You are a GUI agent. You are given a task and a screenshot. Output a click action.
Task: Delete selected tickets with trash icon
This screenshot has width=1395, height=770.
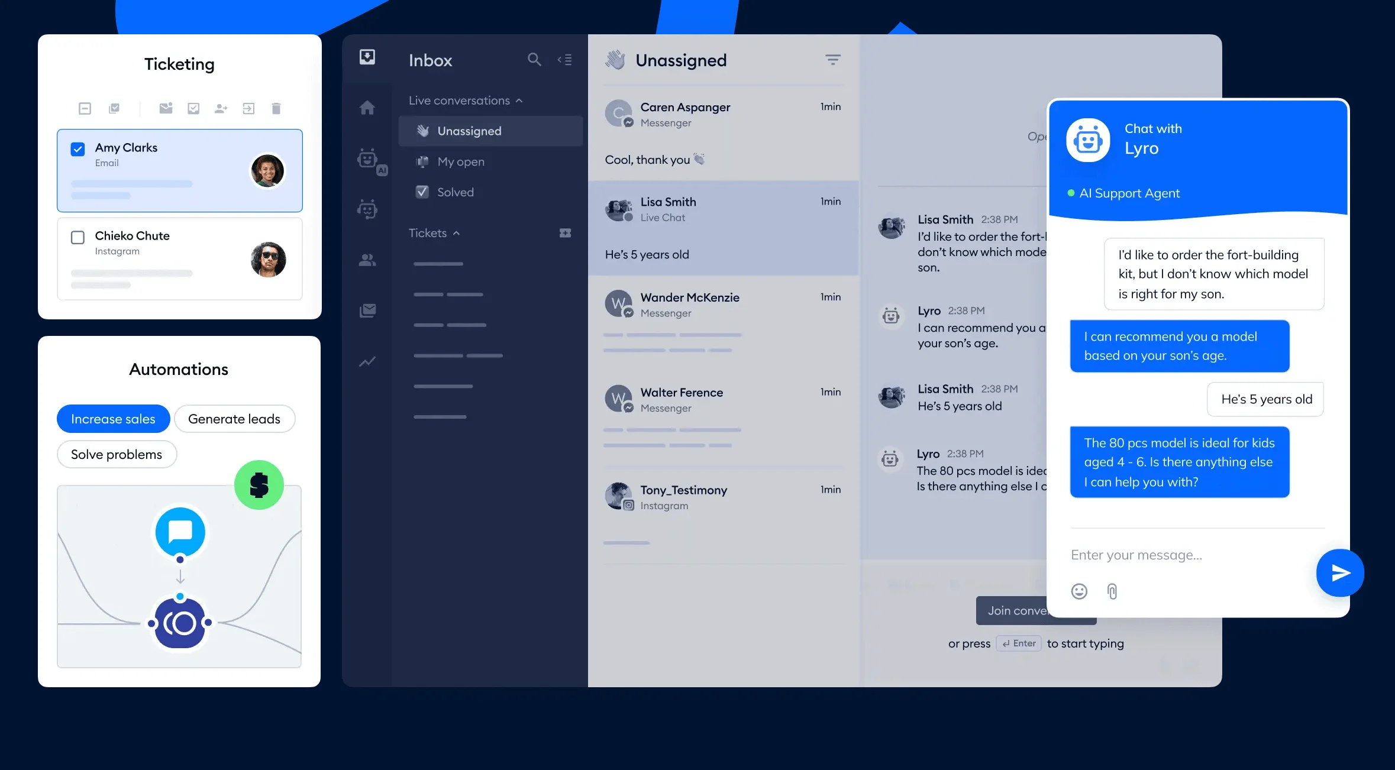[x=276, y=108]
